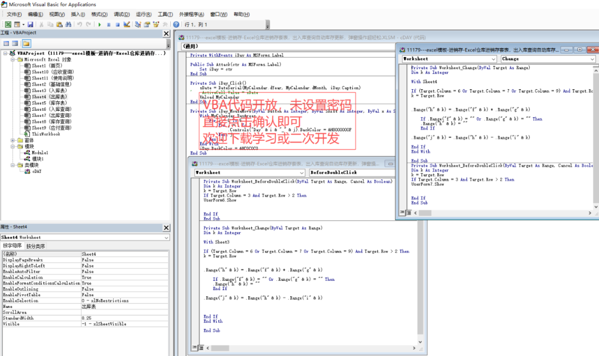The height and width of the screenshot is (356, 599).
Task: Toggle Design Mode icon in toolbar
Action: pos(127,24)
